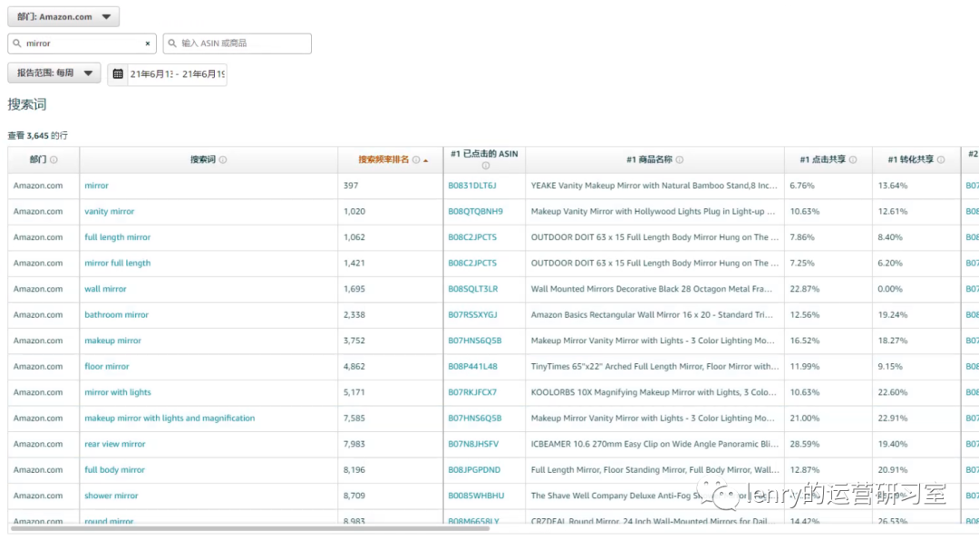The image size is (979, 540).
Task: Select the rank value 397
Action: pyautogui.click(x=351, y=186)
